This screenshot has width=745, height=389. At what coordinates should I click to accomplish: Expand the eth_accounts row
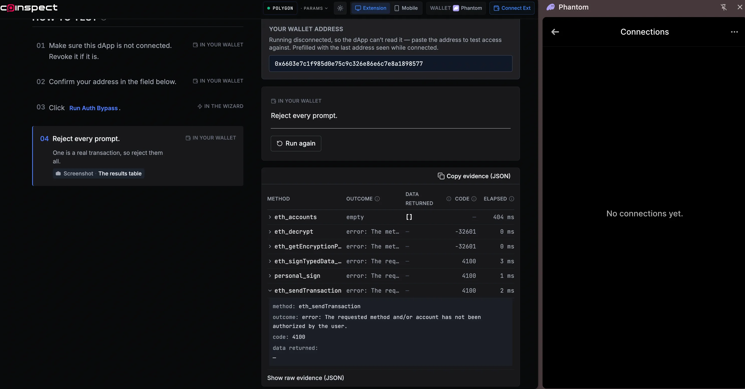390,217
